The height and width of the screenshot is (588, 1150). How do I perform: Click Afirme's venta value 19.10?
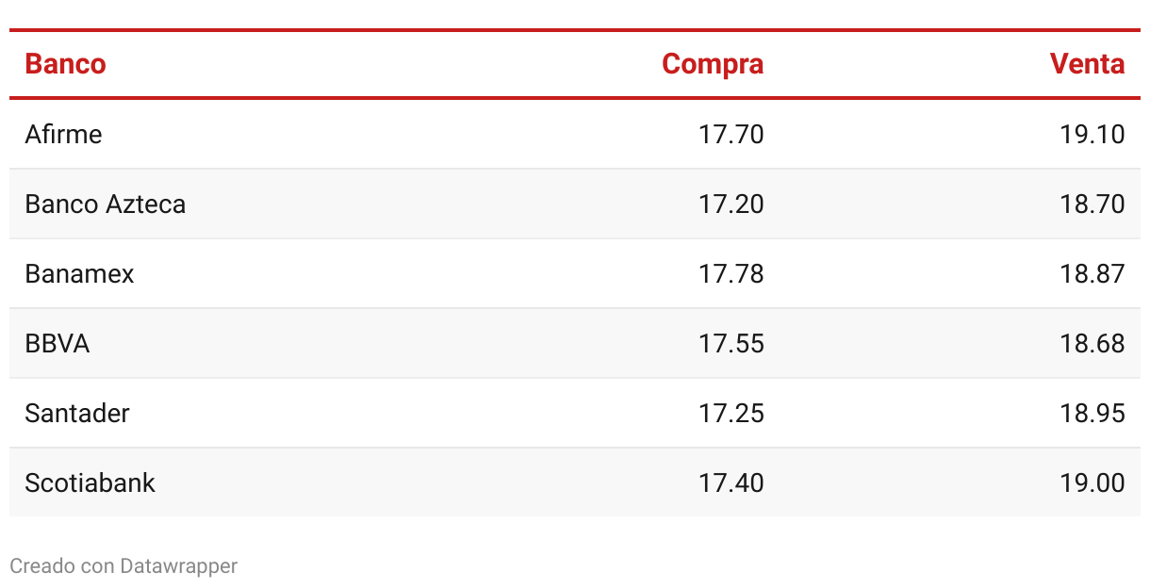click(1092, 135)
